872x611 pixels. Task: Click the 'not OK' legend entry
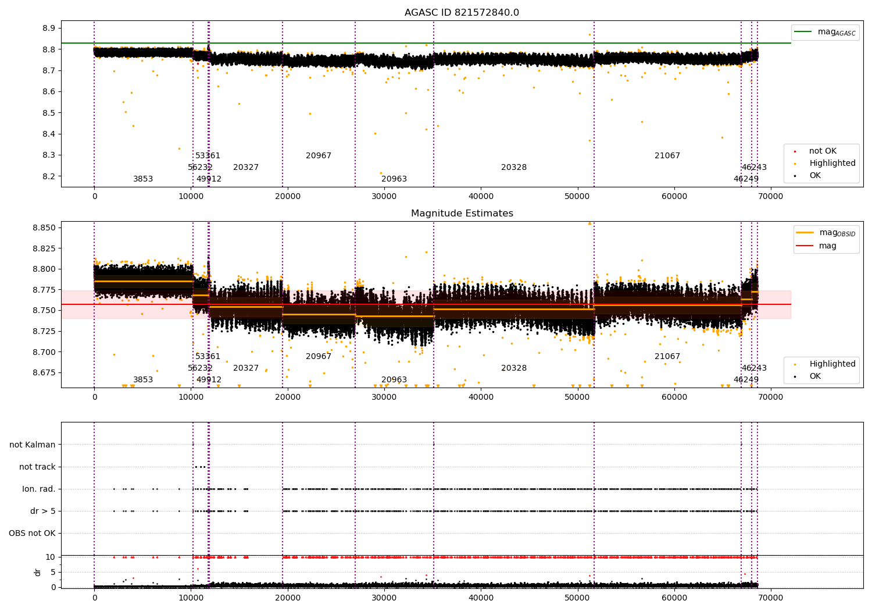(823, 151)
